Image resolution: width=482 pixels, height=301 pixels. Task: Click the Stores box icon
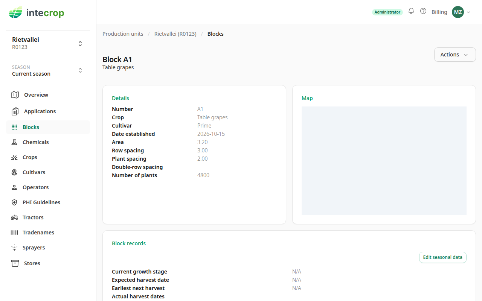[x=15, y=263]
